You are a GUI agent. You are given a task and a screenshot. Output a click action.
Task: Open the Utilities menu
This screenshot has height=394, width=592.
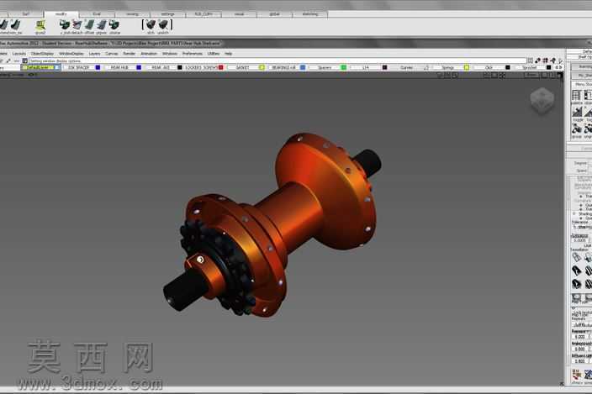point(214,54)
